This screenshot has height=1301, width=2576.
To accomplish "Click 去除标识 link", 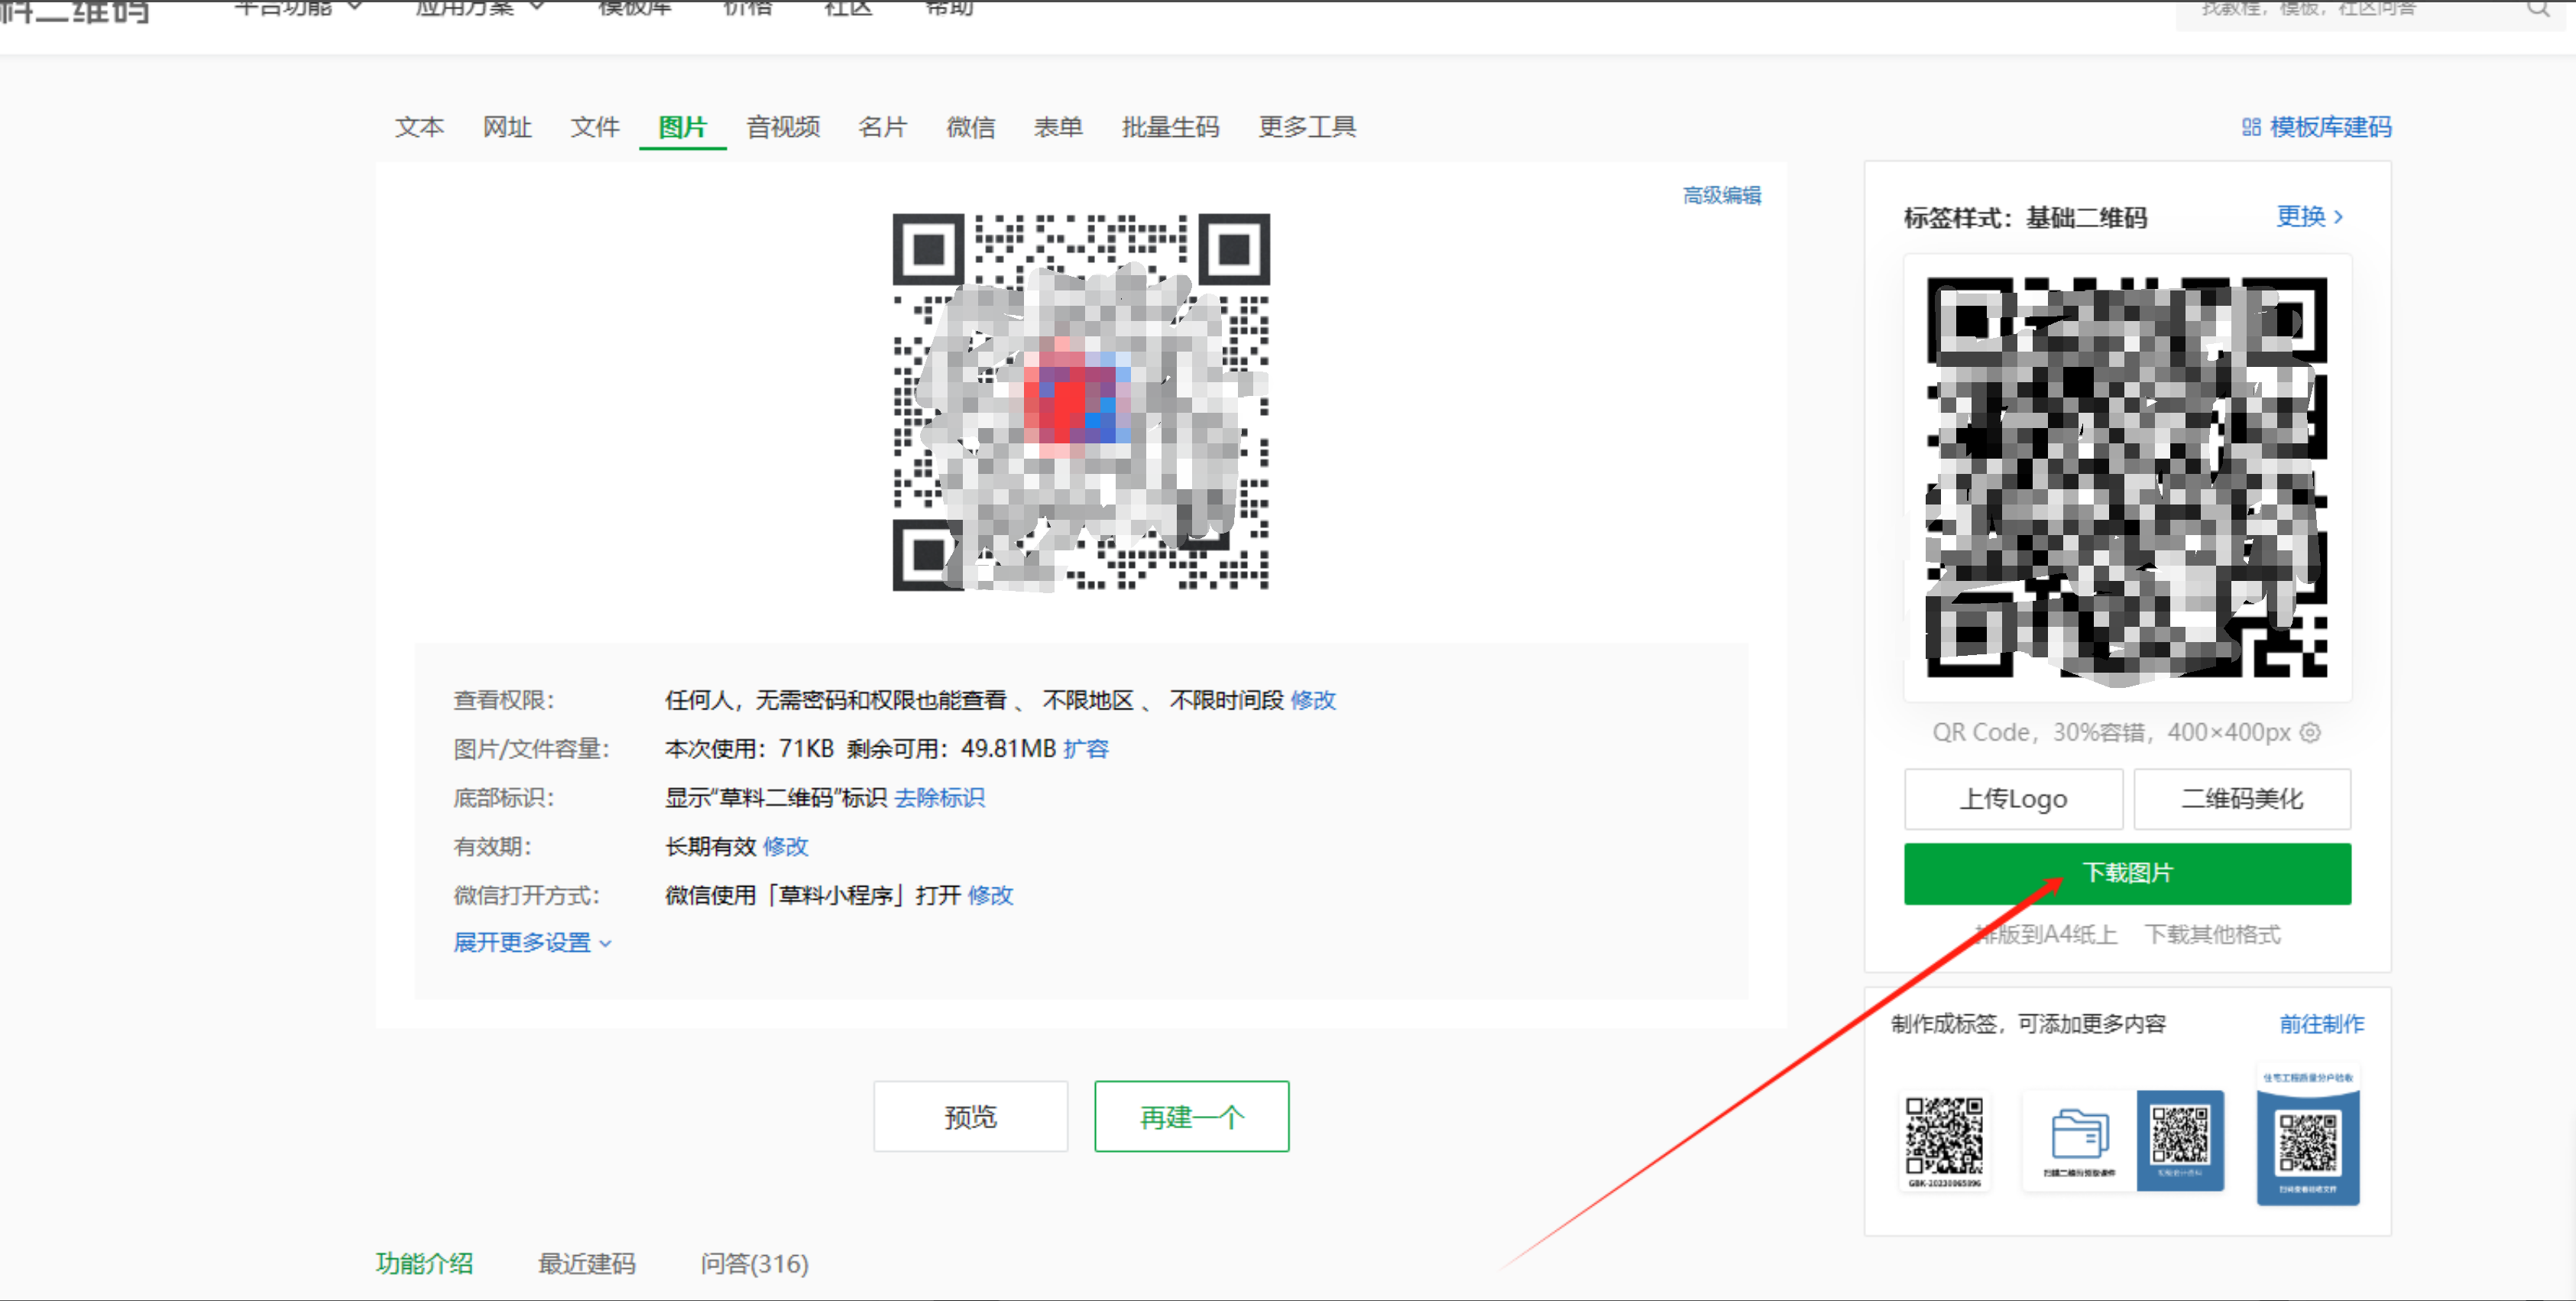I will click(939, 798).
